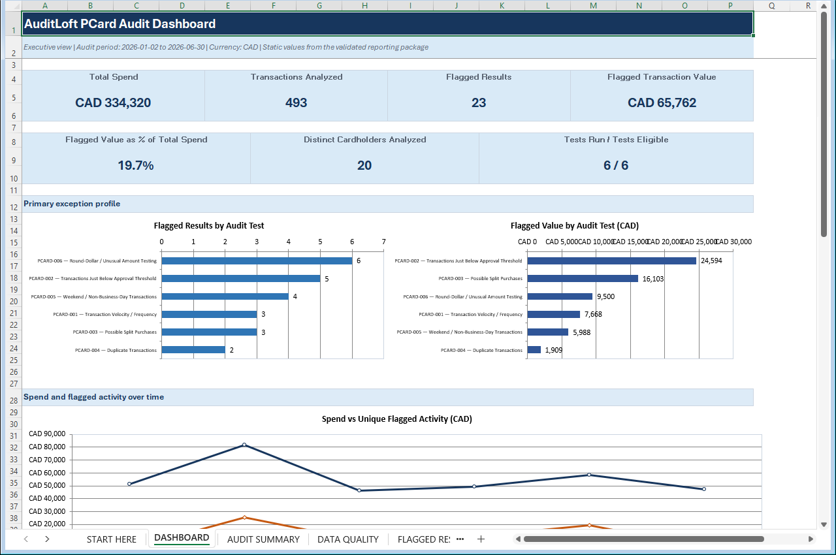836x555 pixels.
Task: Open the AUDIT SUMMARY sheet tab
Action: [263, 539]
